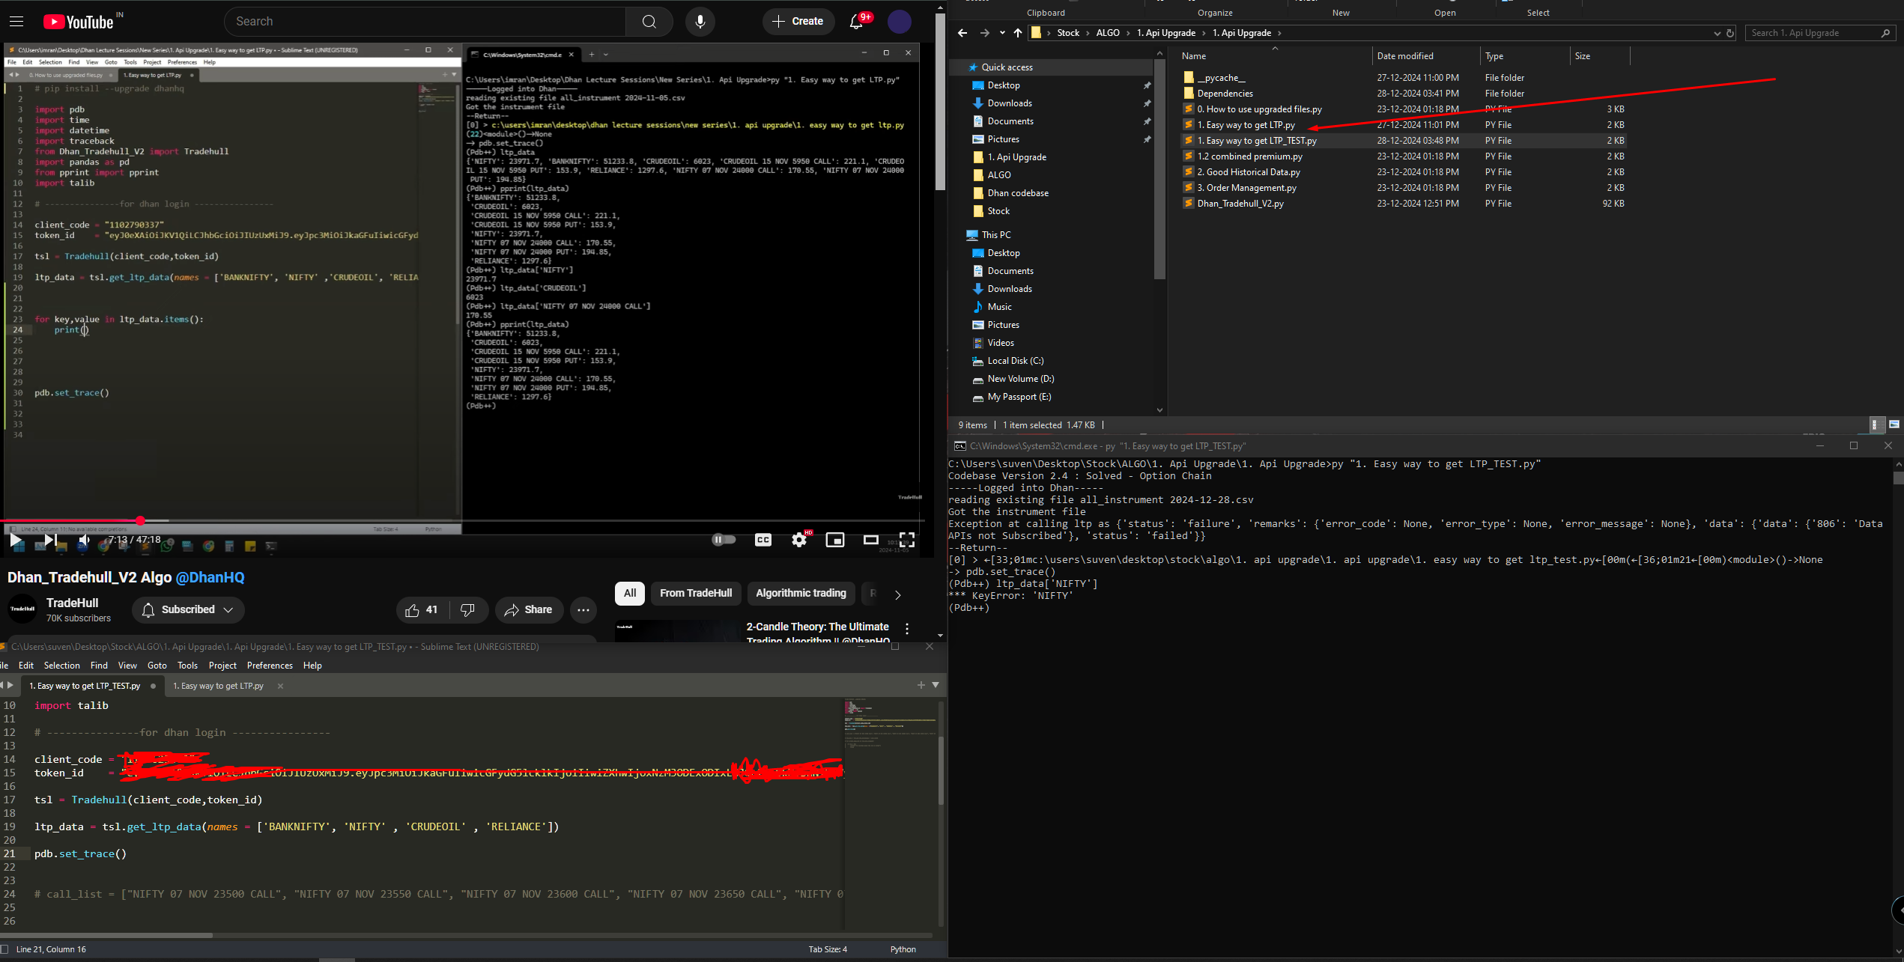The height and width of the screenshot is (962, 1904).
Task: Go to the YouTube home logo
Action: click(x=79, y=22)
